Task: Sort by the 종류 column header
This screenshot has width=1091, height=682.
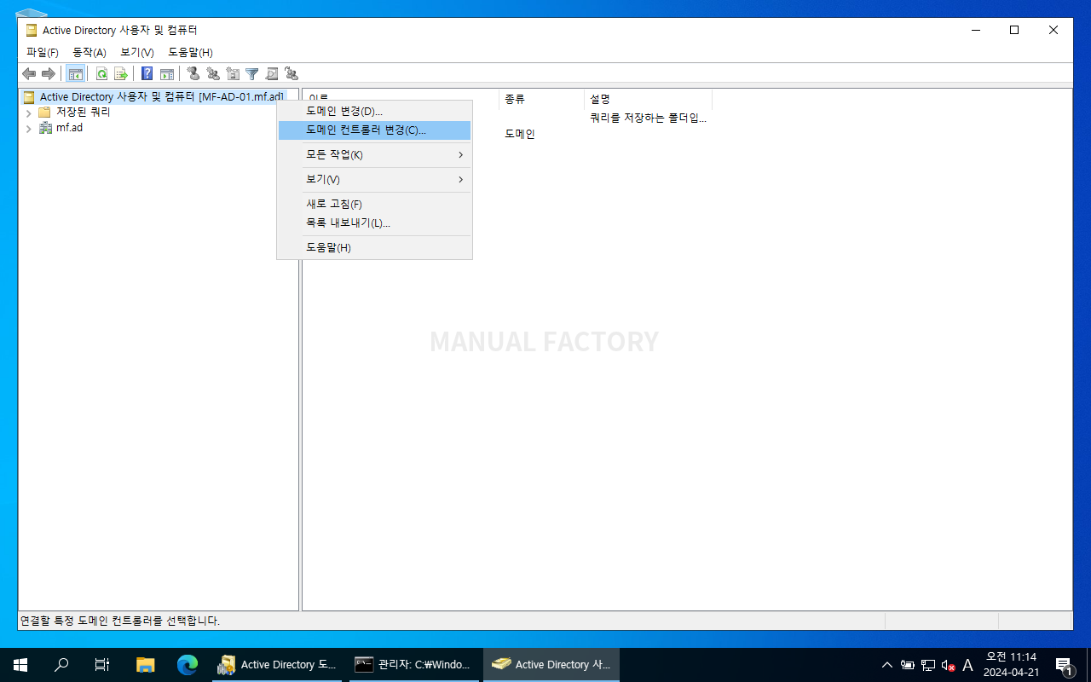Action: click(x=542, y=100)
